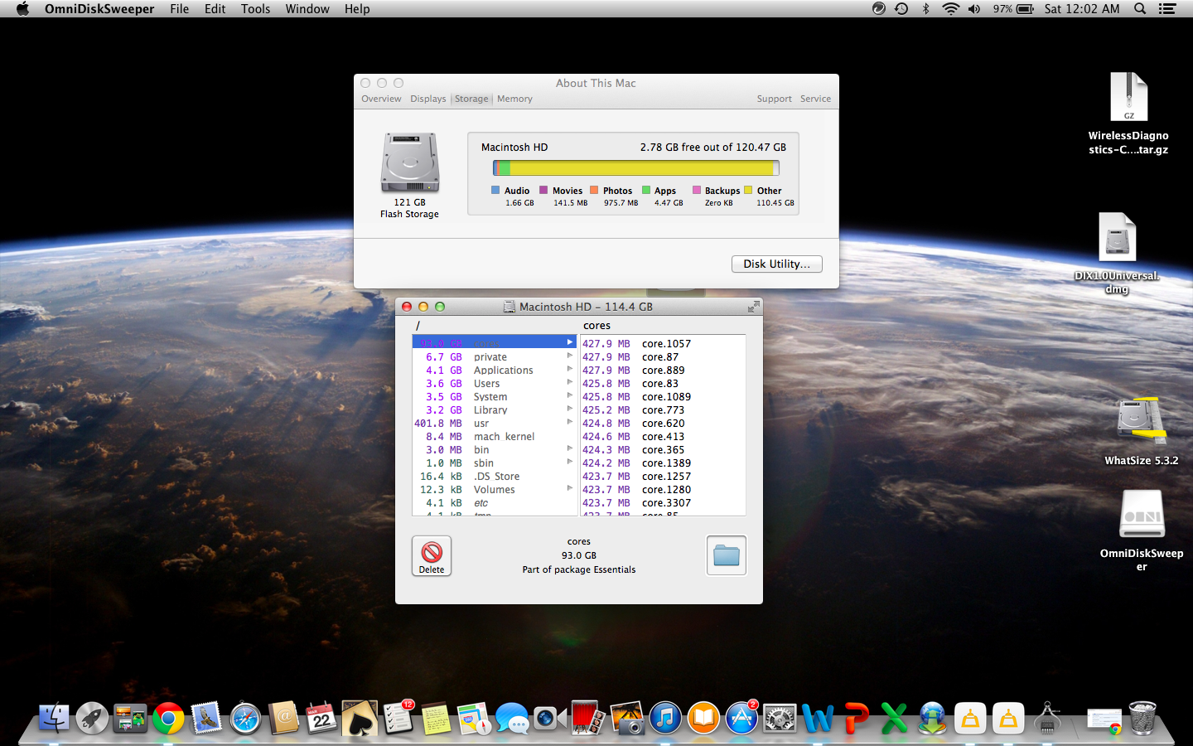
Task: Click the Spotlight search magnifier icon
Action: pos(1140,9)
